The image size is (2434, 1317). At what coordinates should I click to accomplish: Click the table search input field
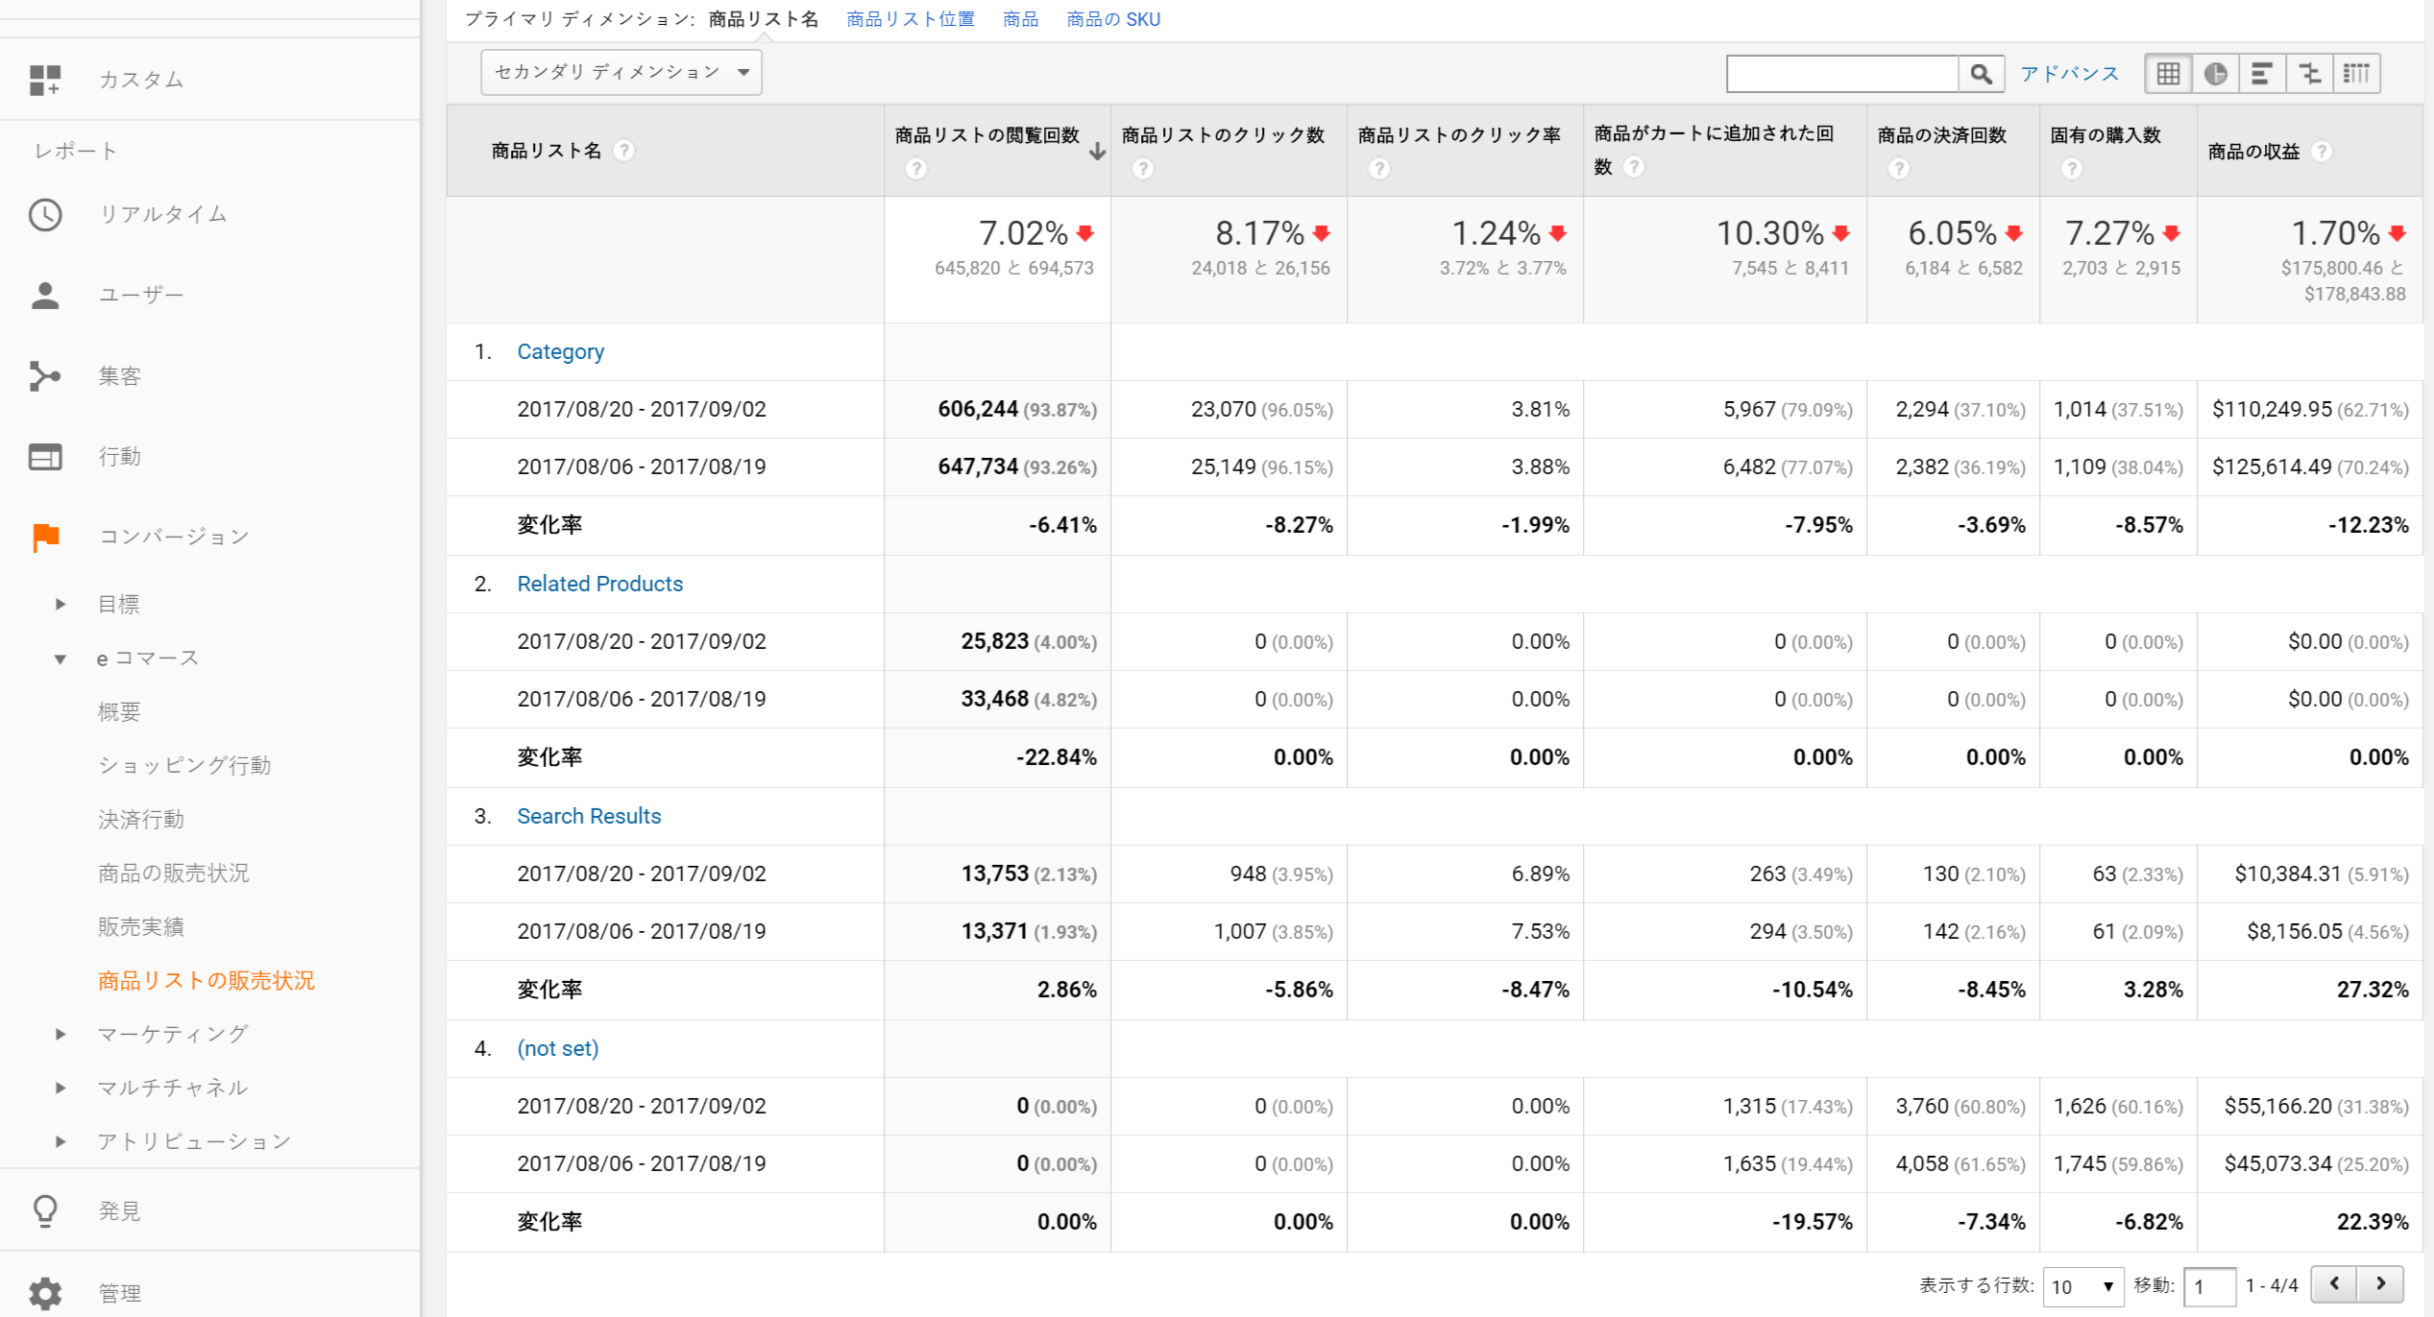1841,74
